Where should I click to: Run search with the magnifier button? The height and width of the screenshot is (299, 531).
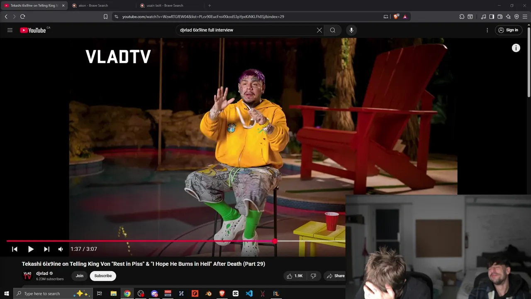(333, 30)
